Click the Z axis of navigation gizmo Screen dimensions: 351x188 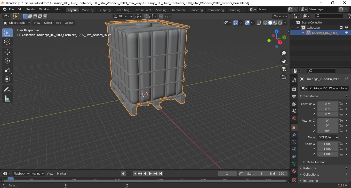coord(276,32)
